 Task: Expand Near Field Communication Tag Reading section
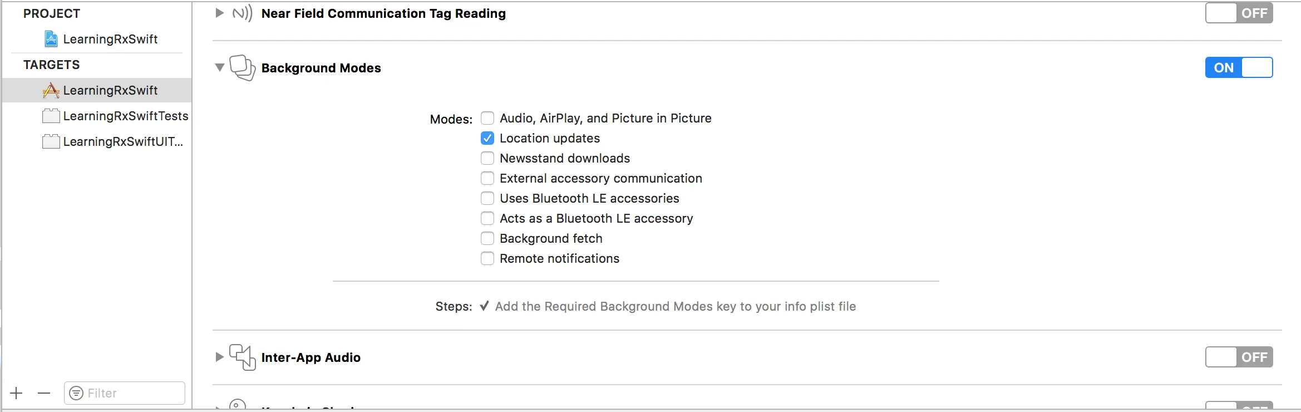(x=220, y=13)
